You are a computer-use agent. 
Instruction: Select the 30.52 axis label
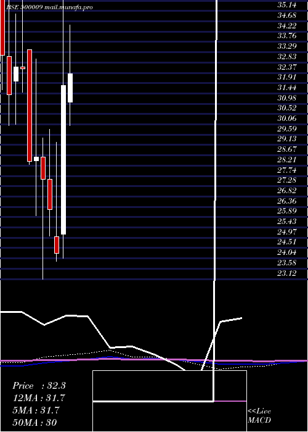(x=287, y=108)
